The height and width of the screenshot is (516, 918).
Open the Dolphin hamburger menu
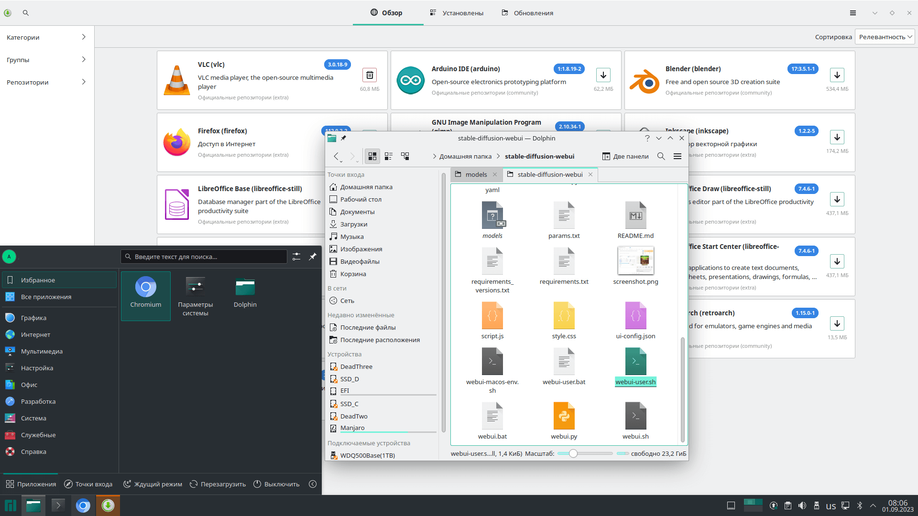point(678,156)
